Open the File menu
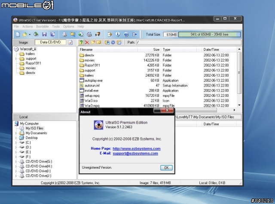This screenshot has height=204, width=275. click(x=16, y=27)
